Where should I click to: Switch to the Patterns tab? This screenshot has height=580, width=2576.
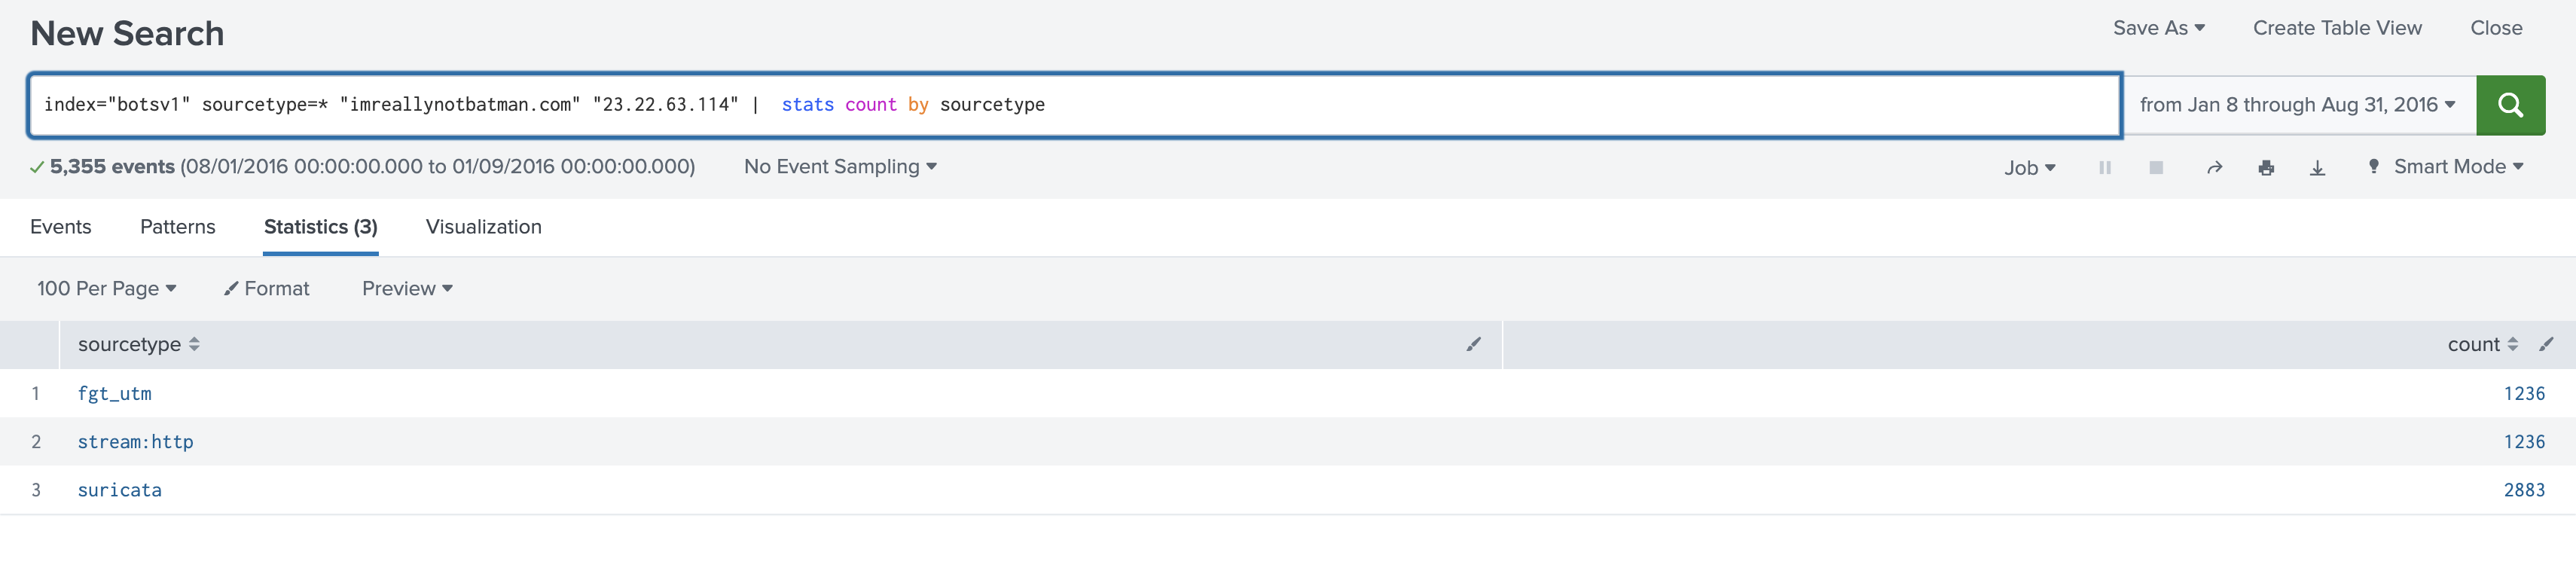point(177,227)
